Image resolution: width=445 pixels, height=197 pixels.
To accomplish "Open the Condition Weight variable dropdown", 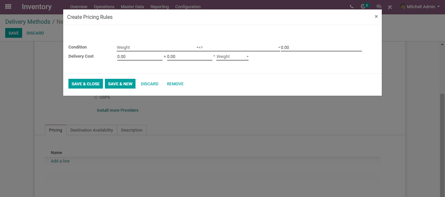I will [x=158, y=48].
